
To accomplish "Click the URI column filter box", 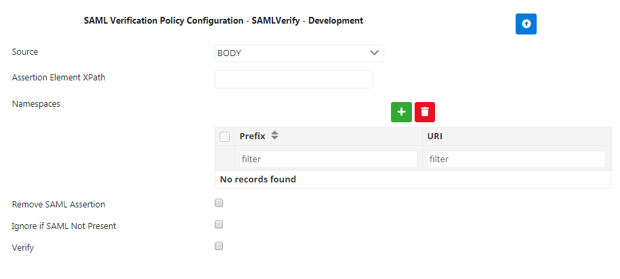I will (x=516, y=159).
